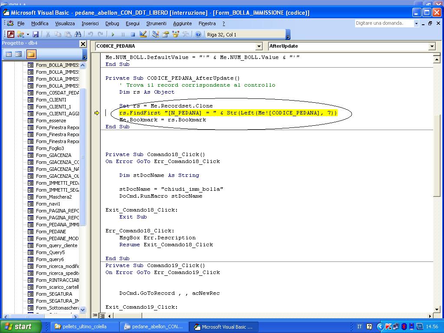This screenshot has width=444, height=333.
Task: Click the IT language indicator in taskbar
Action: 359,326
